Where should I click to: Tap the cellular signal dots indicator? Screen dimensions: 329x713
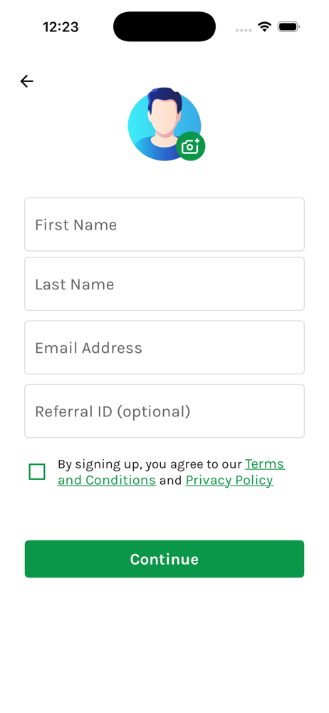click(244, 30)
